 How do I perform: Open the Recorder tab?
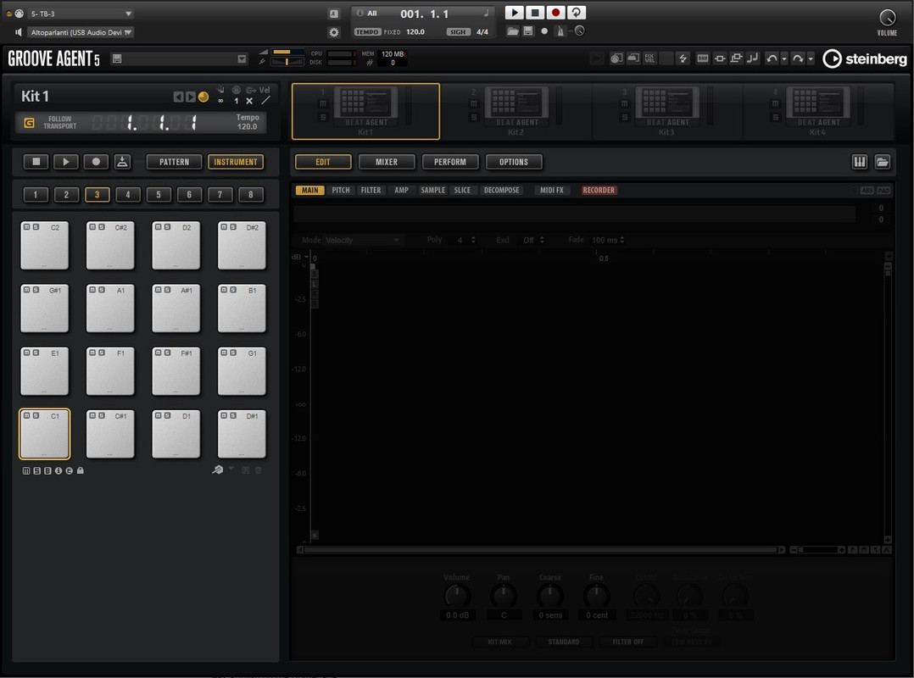point(599,190)
